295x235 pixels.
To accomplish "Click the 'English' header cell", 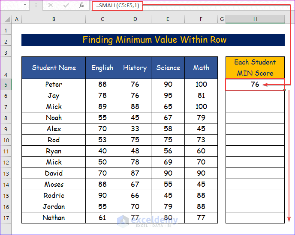I will [x=102, y=68].
